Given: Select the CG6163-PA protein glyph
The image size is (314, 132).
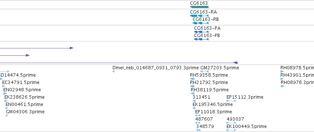Looking at the screenshot, I should click(x=201, y=32).
